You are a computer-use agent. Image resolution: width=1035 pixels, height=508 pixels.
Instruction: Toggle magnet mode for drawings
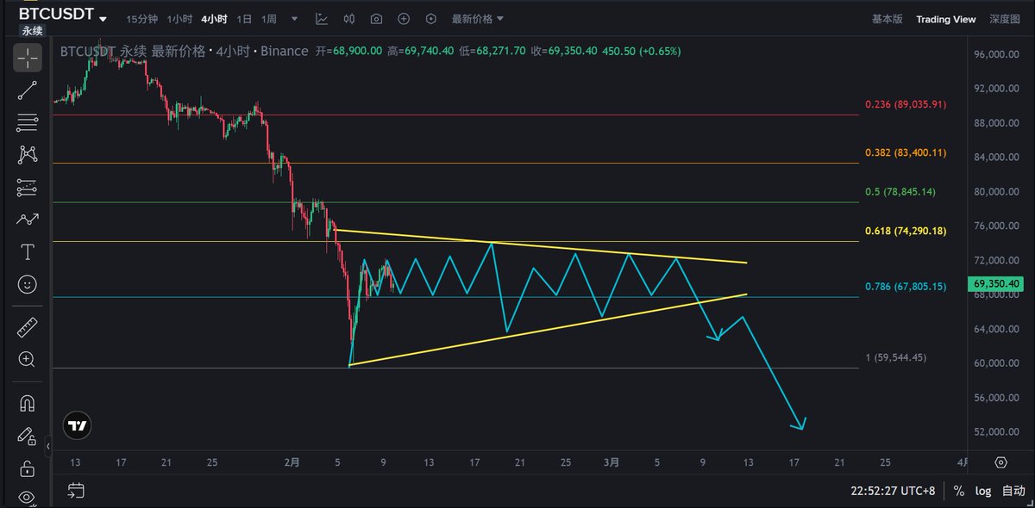point(27,403)
